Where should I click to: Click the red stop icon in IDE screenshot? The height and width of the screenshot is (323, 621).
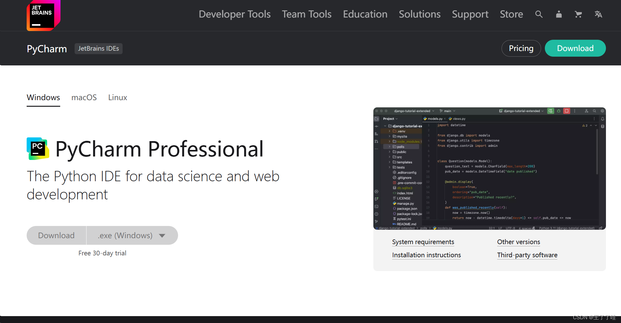click(567, 111)
